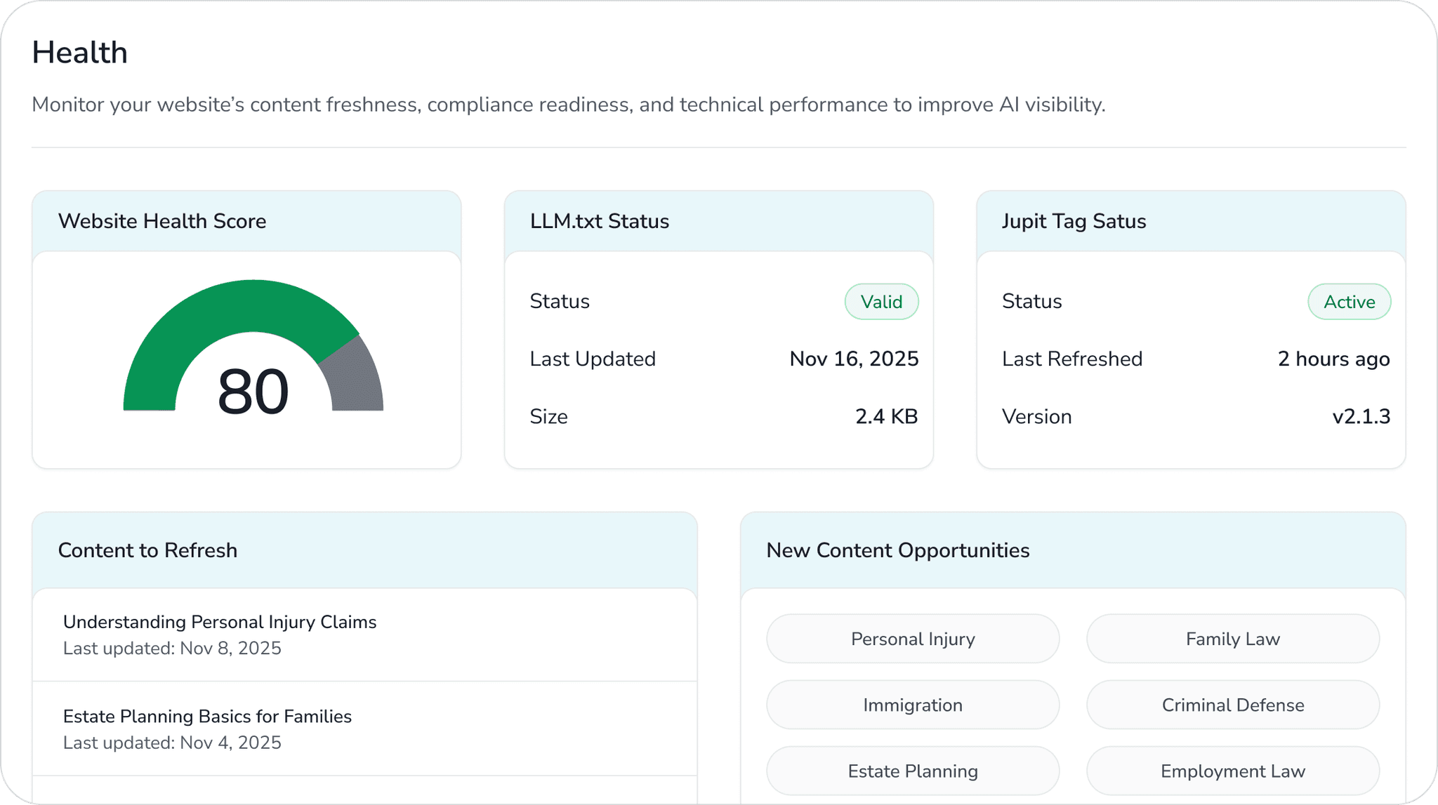The height and width of the screenshot is (805, 1438).
Task: Click the New Content Opportunities header
Action: pyautogui.click(x=897, y=550)
